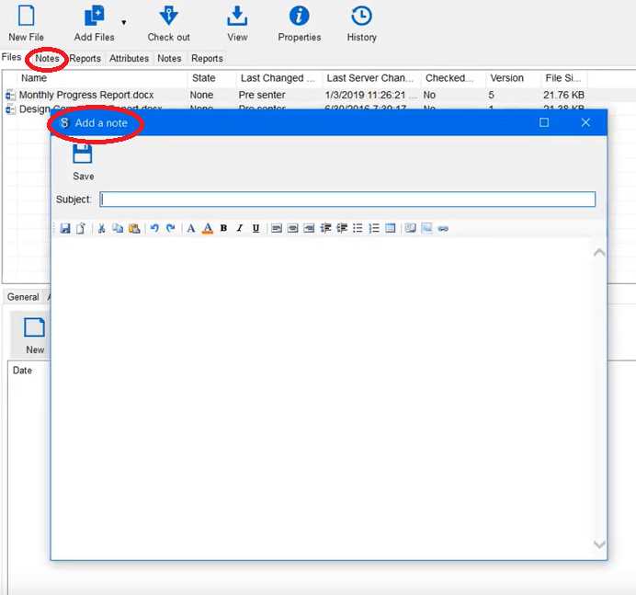Click the icon right of the table icon
The image size is (636, 595).
click(411, 228)
